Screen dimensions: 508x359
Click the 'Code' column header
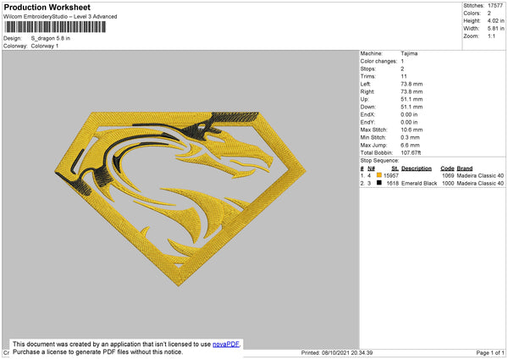447,168
